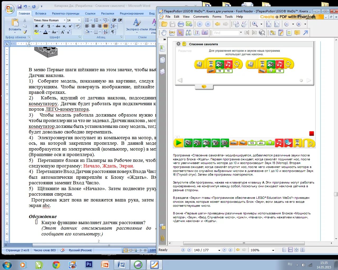The width and height of the screenshot is (338, 270).
Task: Open the Foxit Comments menu
Action: tap(201, 17)
